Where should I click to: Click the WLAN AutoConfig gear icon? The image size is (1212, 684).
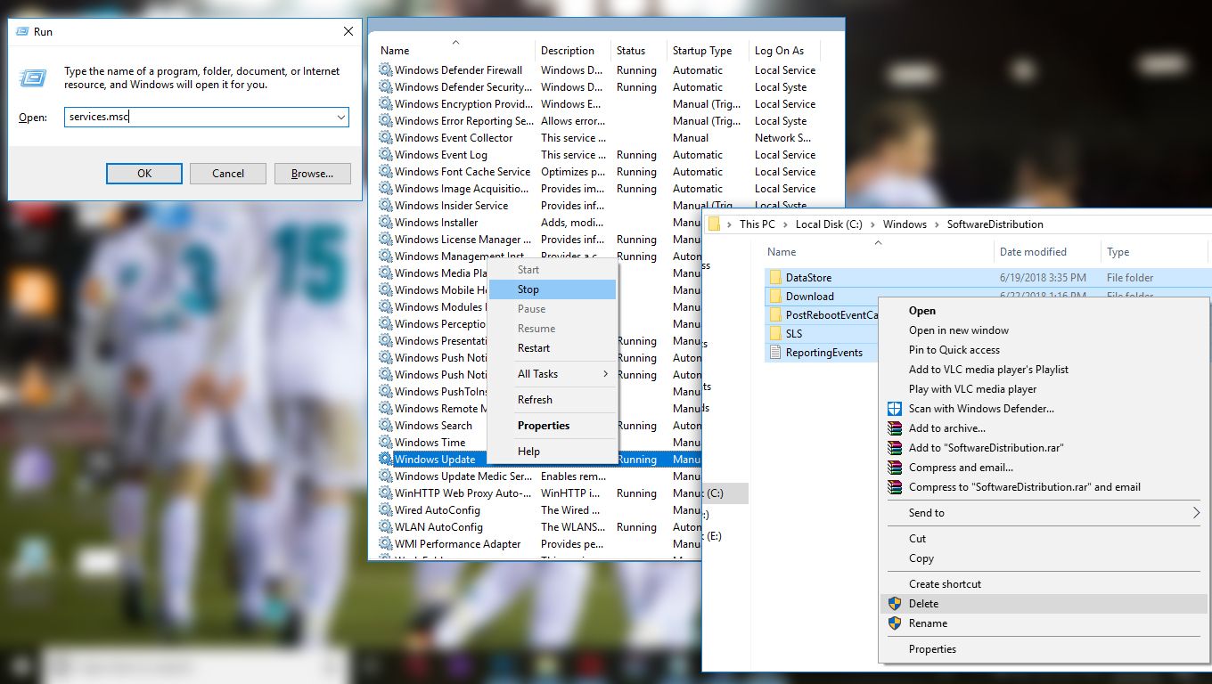coord(385,527)
